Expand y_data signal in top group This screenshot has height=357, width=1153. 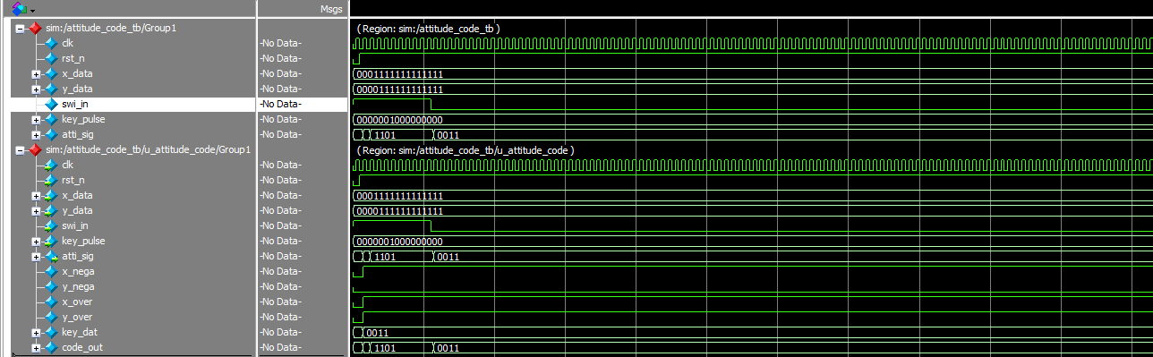tap(36, 89)
